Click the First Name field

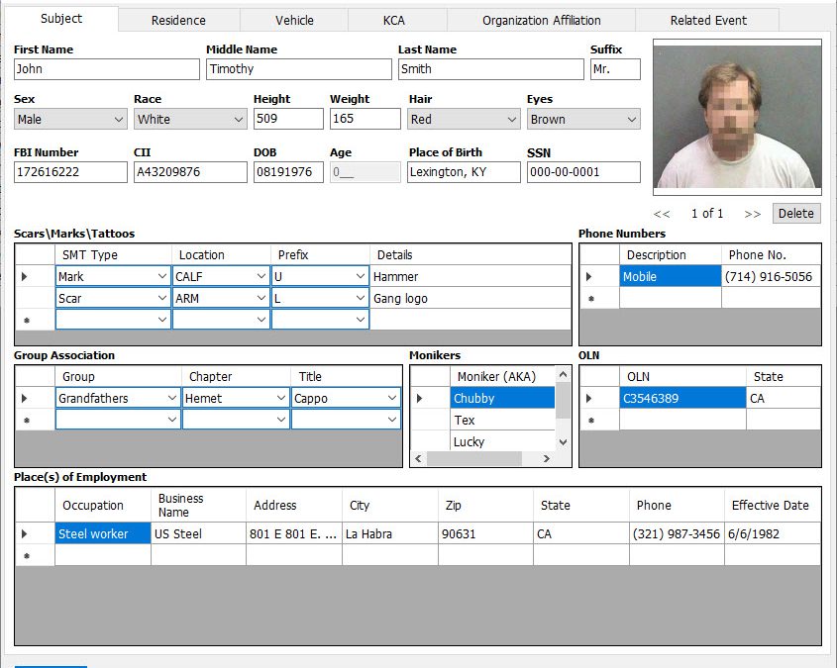pos(106,69)
